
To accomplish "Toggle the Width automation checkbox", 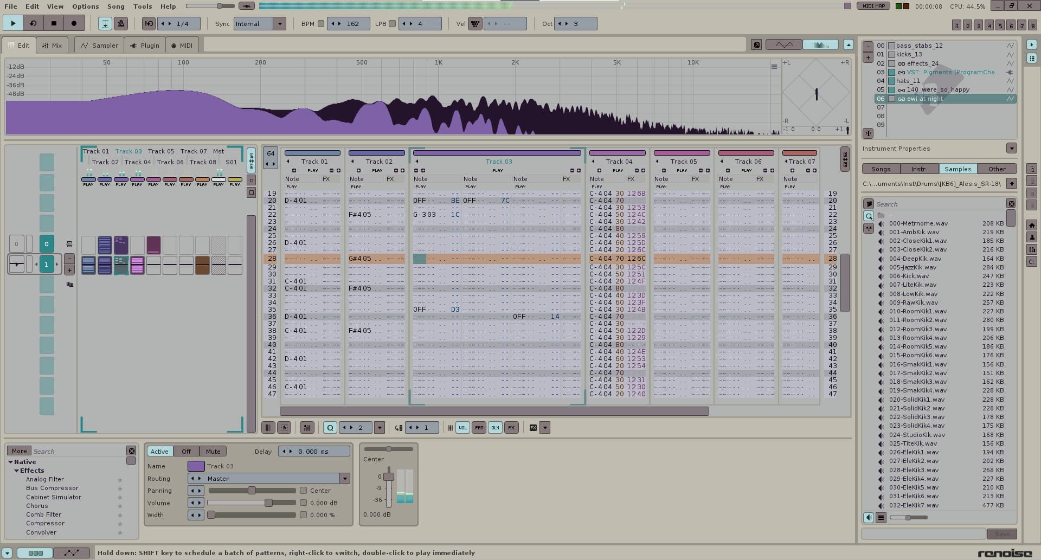I will pos(303,515).
